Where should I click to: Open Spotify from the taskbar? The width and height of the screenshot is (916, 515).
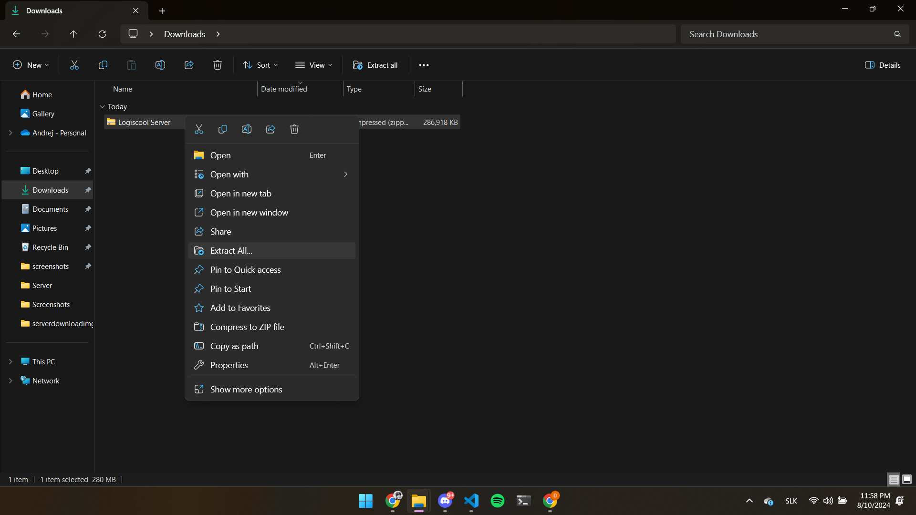[x=498, y=501]
